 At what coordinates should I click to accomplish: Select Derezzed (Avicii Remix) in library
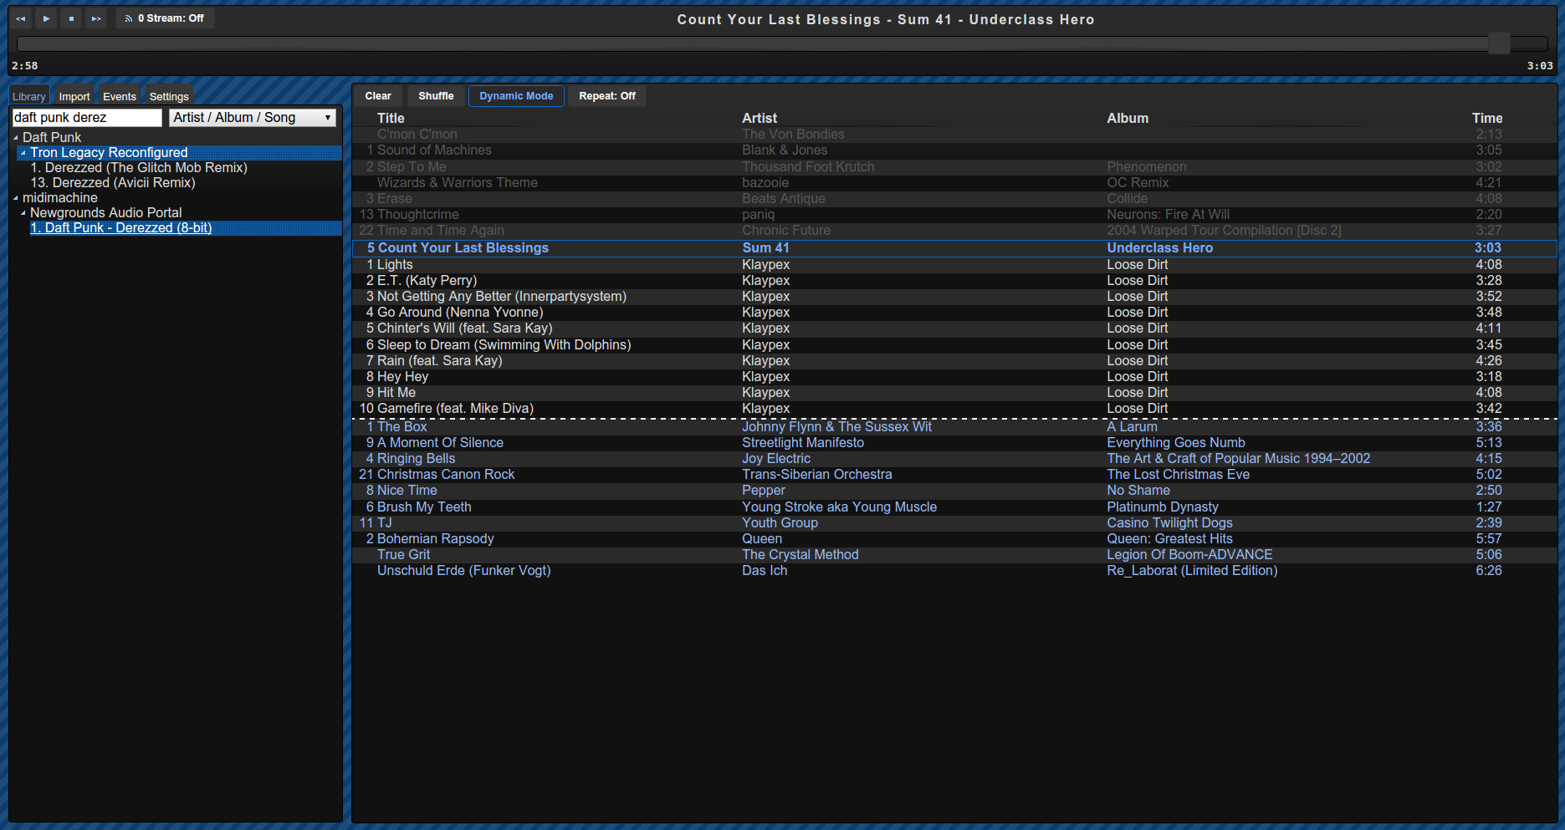[x=113, y=183]
